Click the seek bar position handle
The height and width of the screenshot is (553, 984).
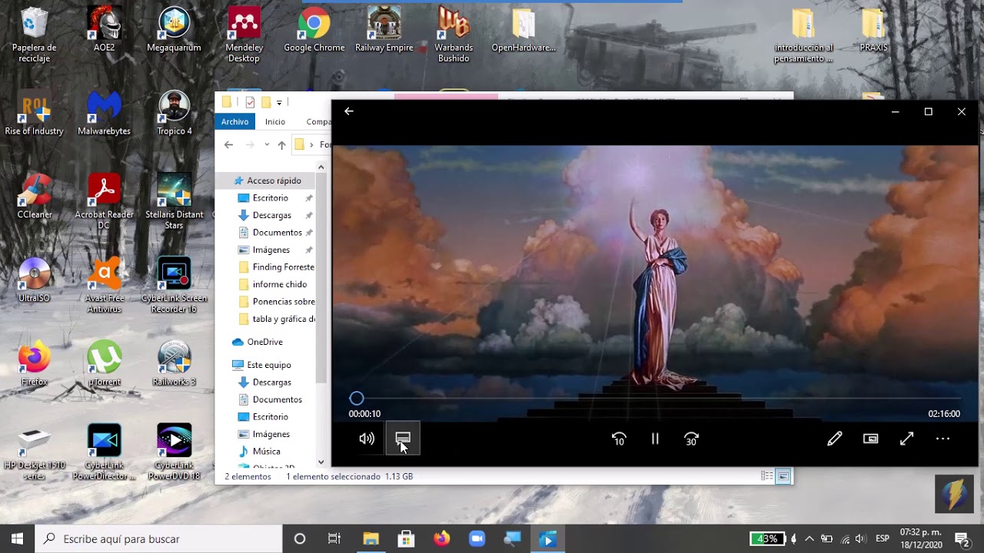[356, 398]
